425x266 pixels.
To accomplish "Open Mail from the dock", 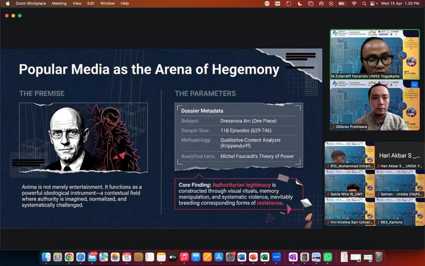I will (x=92, y=257).
